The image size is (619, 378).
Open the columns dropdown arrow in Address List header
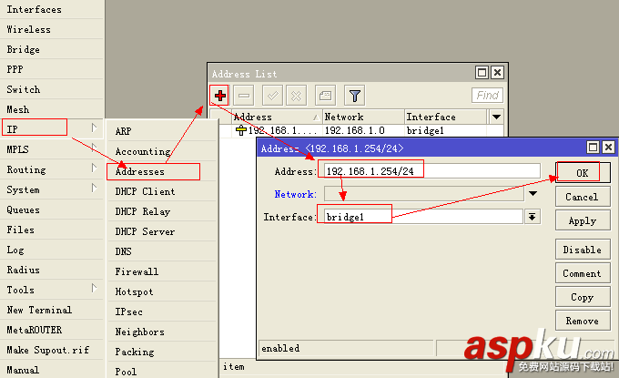click(x=496, y=117)
